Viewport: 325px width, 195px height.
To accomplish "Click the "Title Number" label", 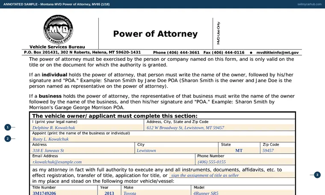I will point(44,187).
